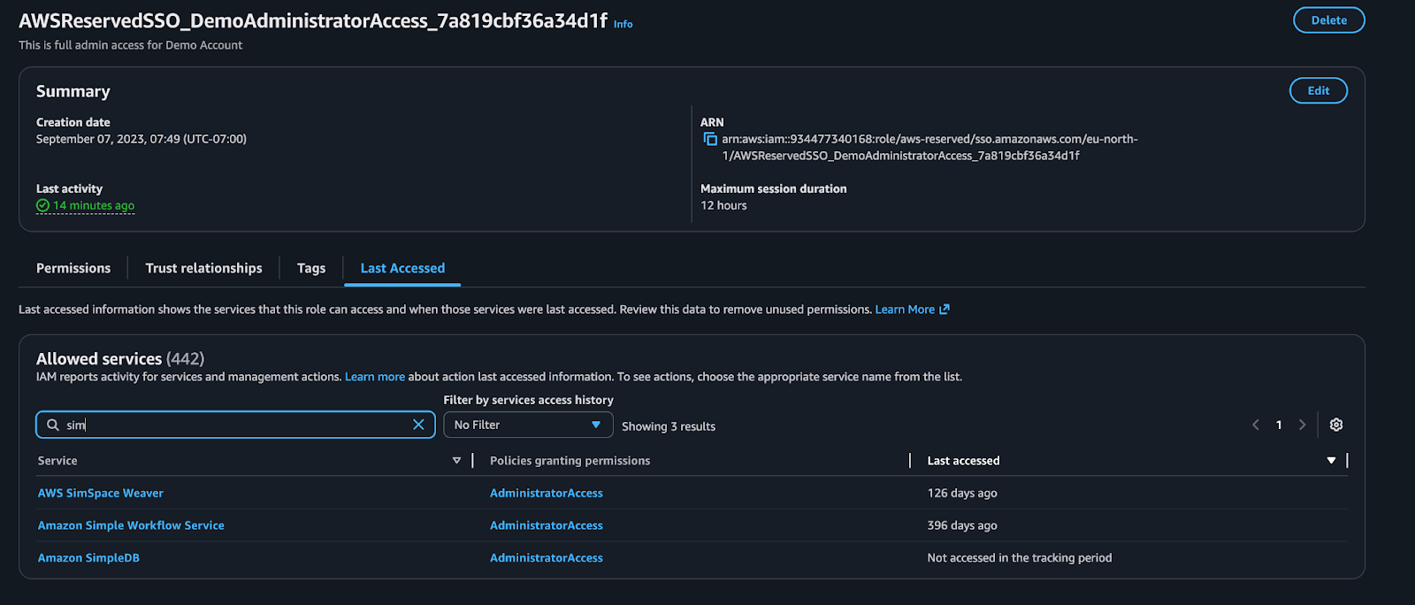Select page number 1 in pagination
1415x605 pixels.
(x=1279, y=425)
